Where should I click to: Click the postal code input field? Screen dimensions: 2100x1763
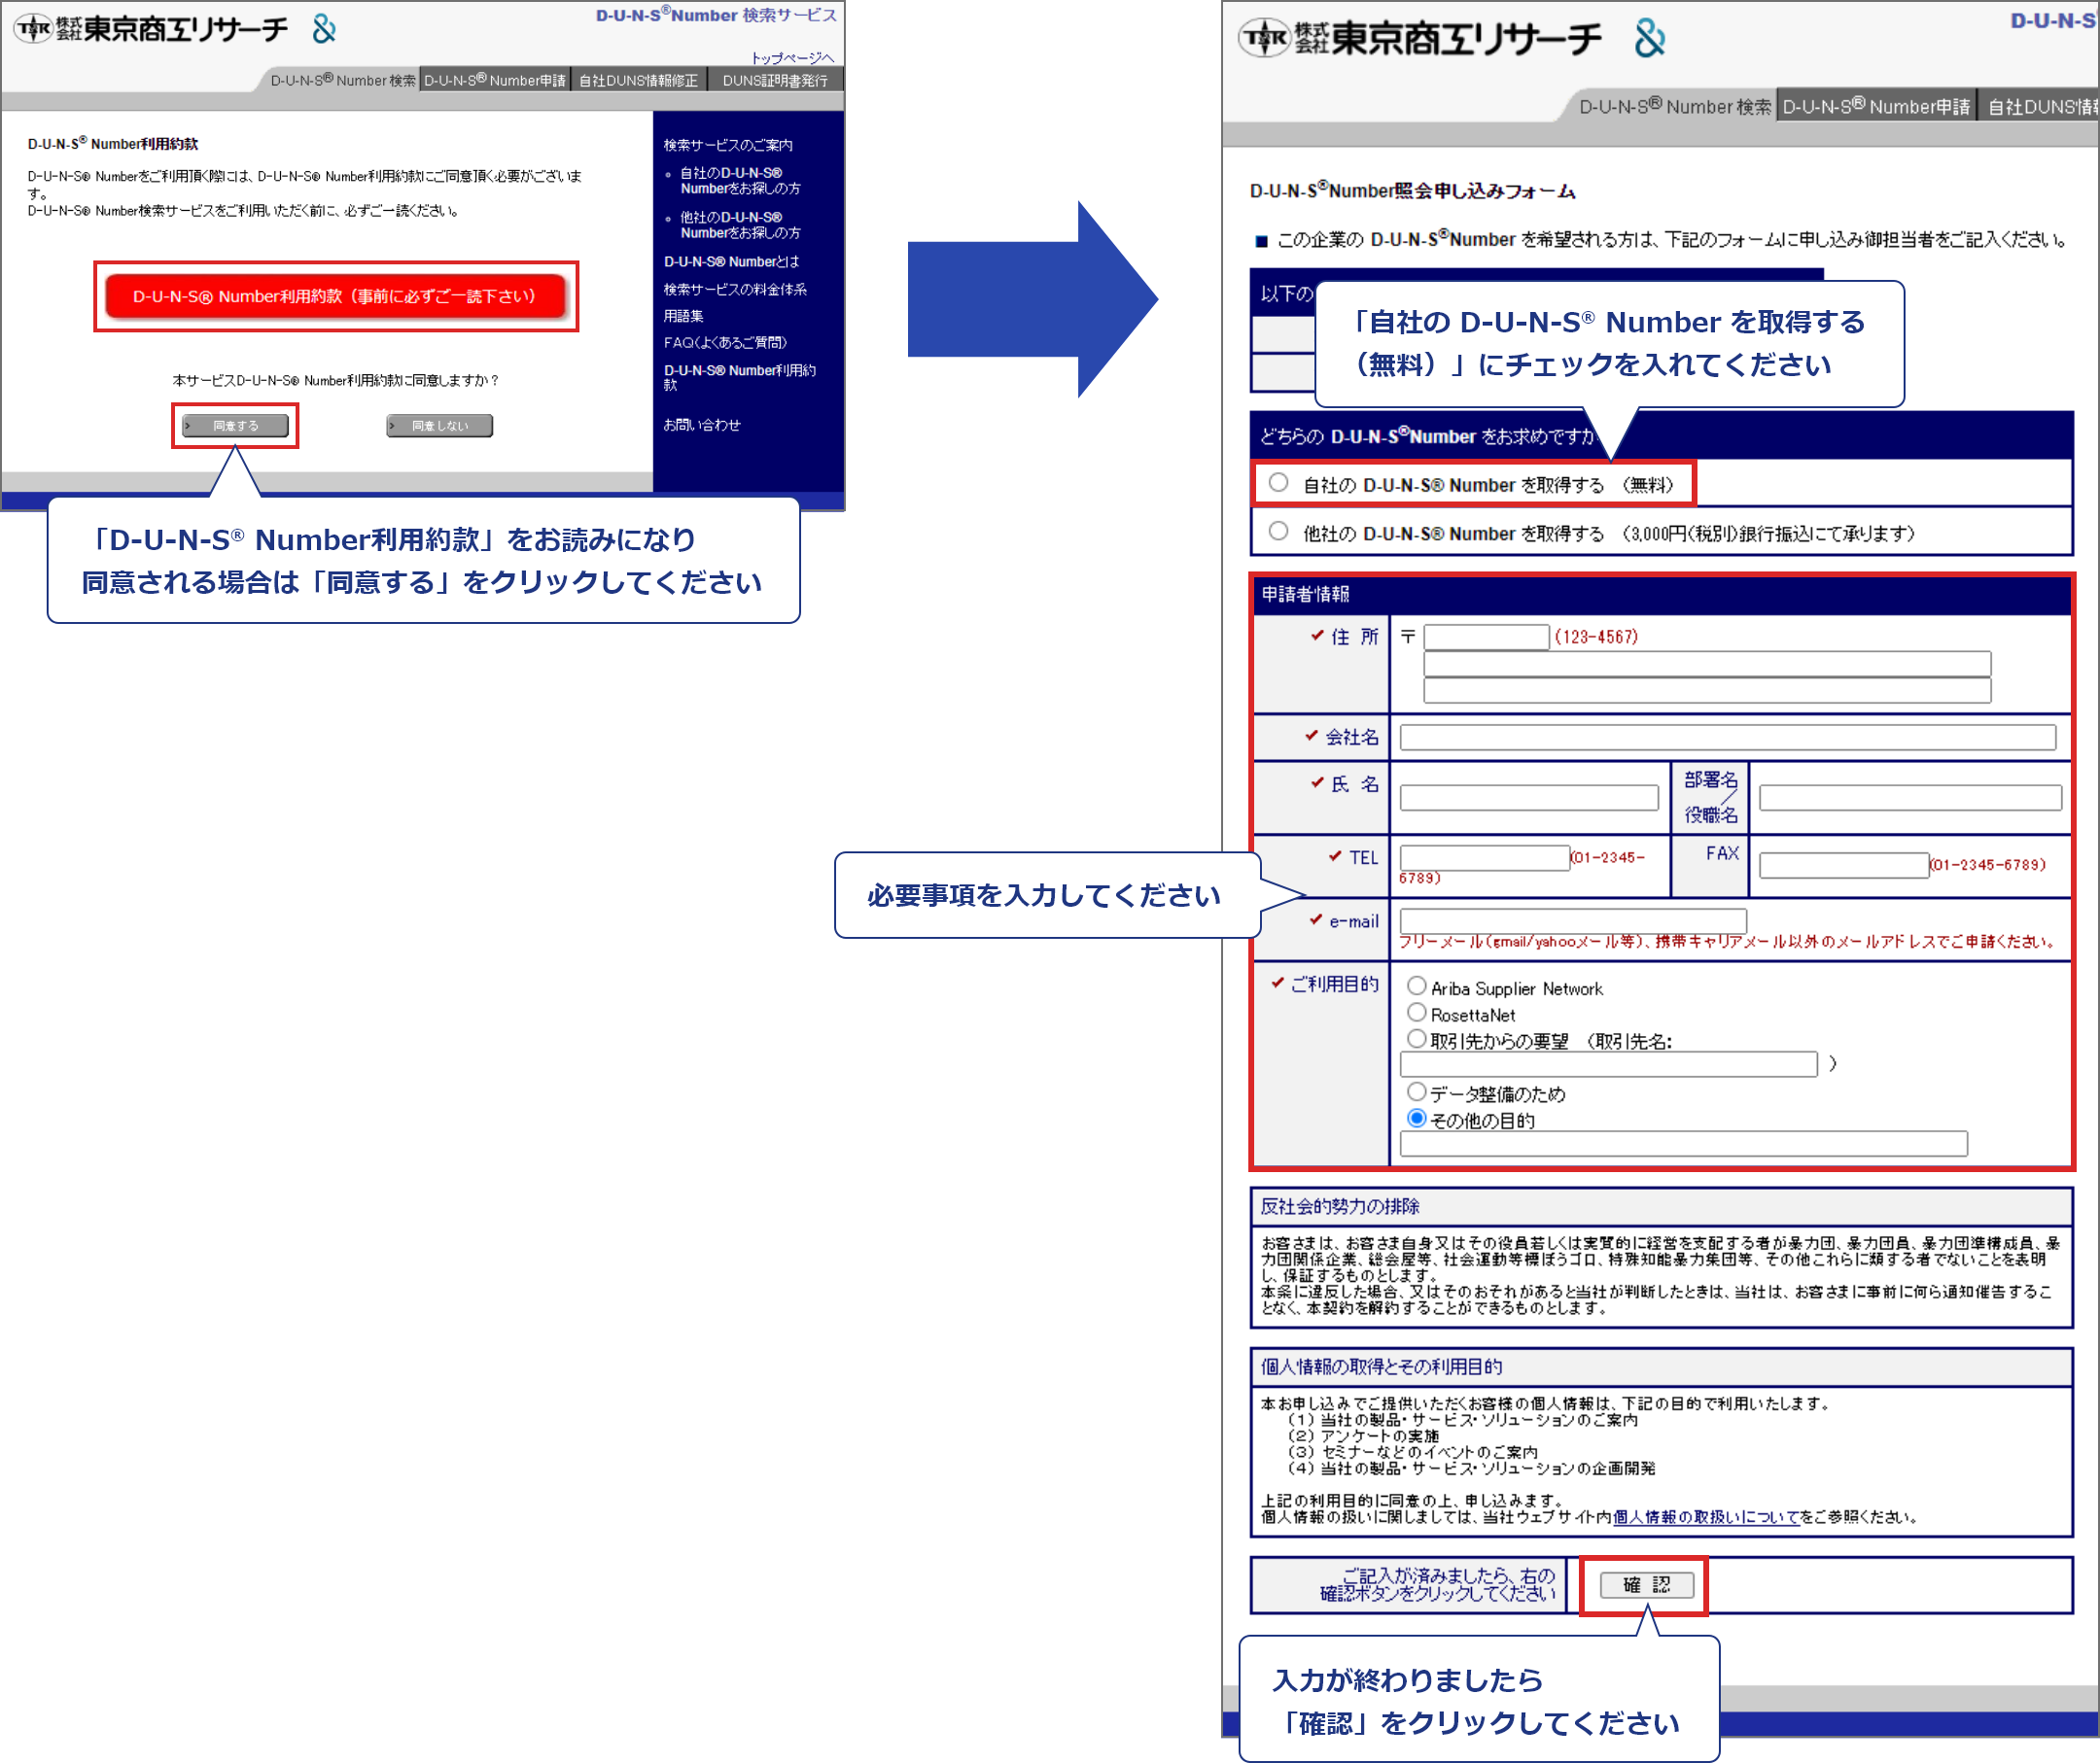1486,638
